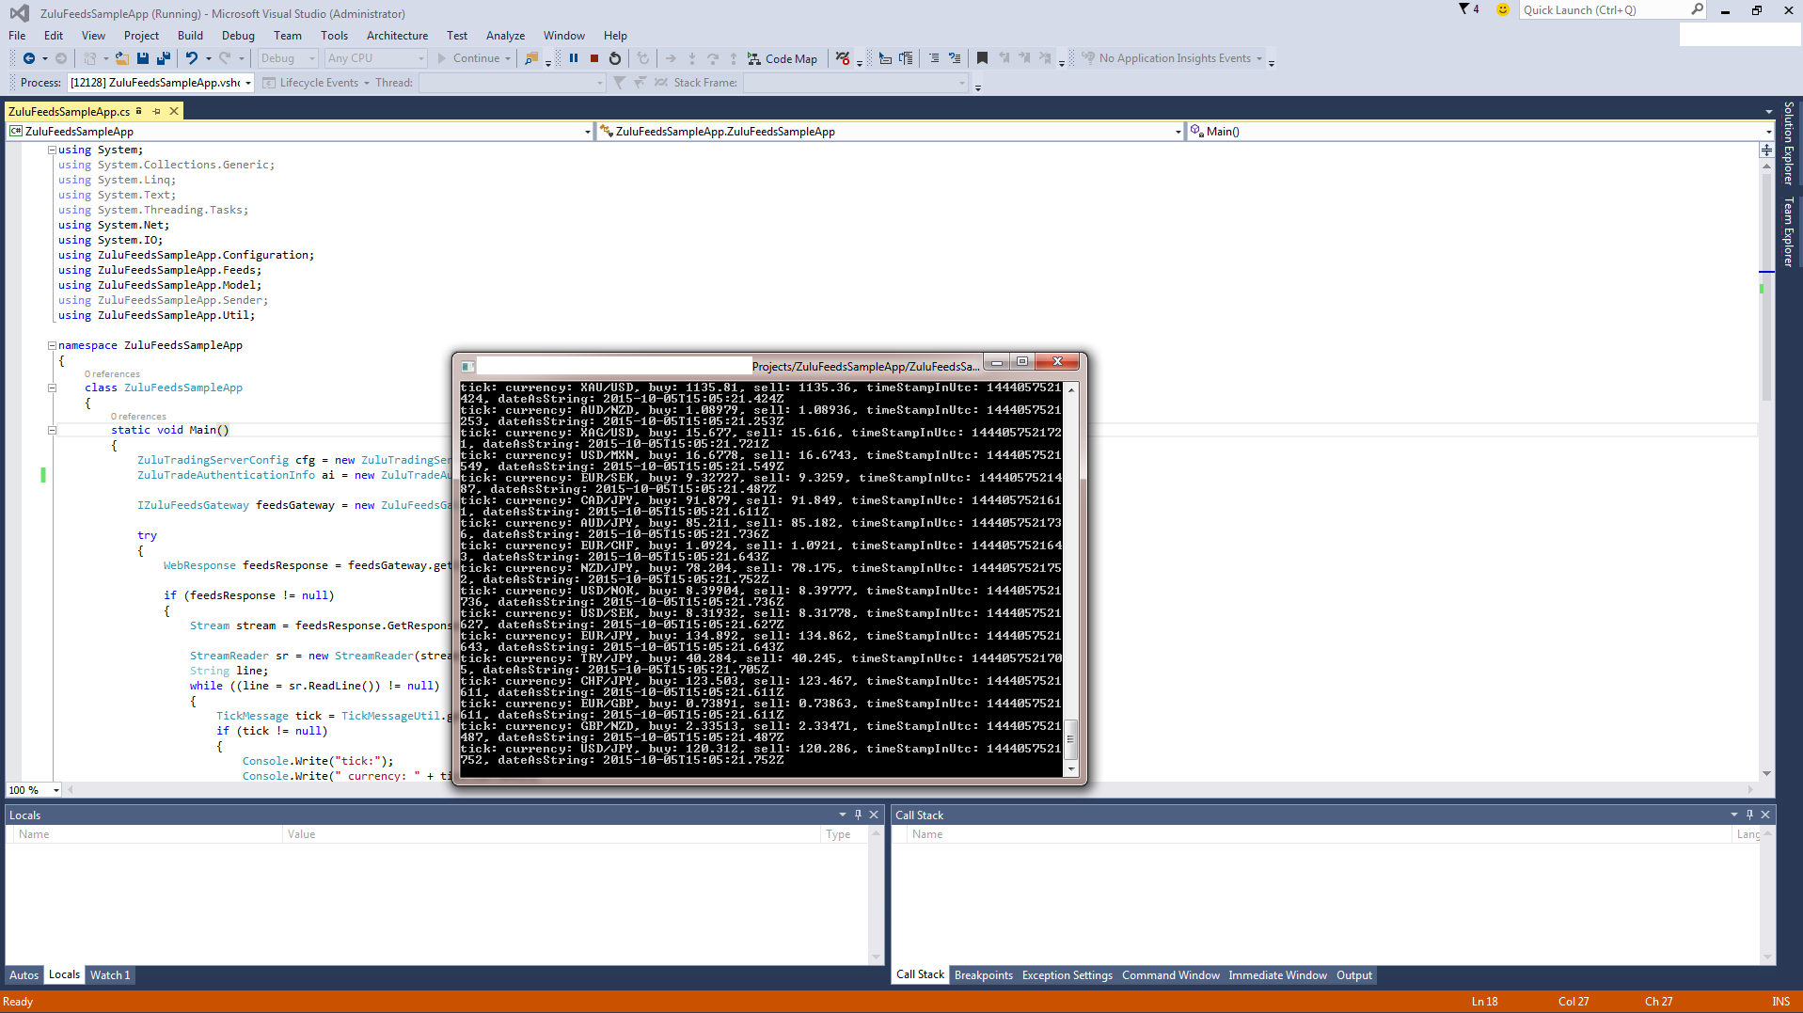Click the Save All icon
This screenshot has width=1803, height=1013.
click(x=164, y=58)
